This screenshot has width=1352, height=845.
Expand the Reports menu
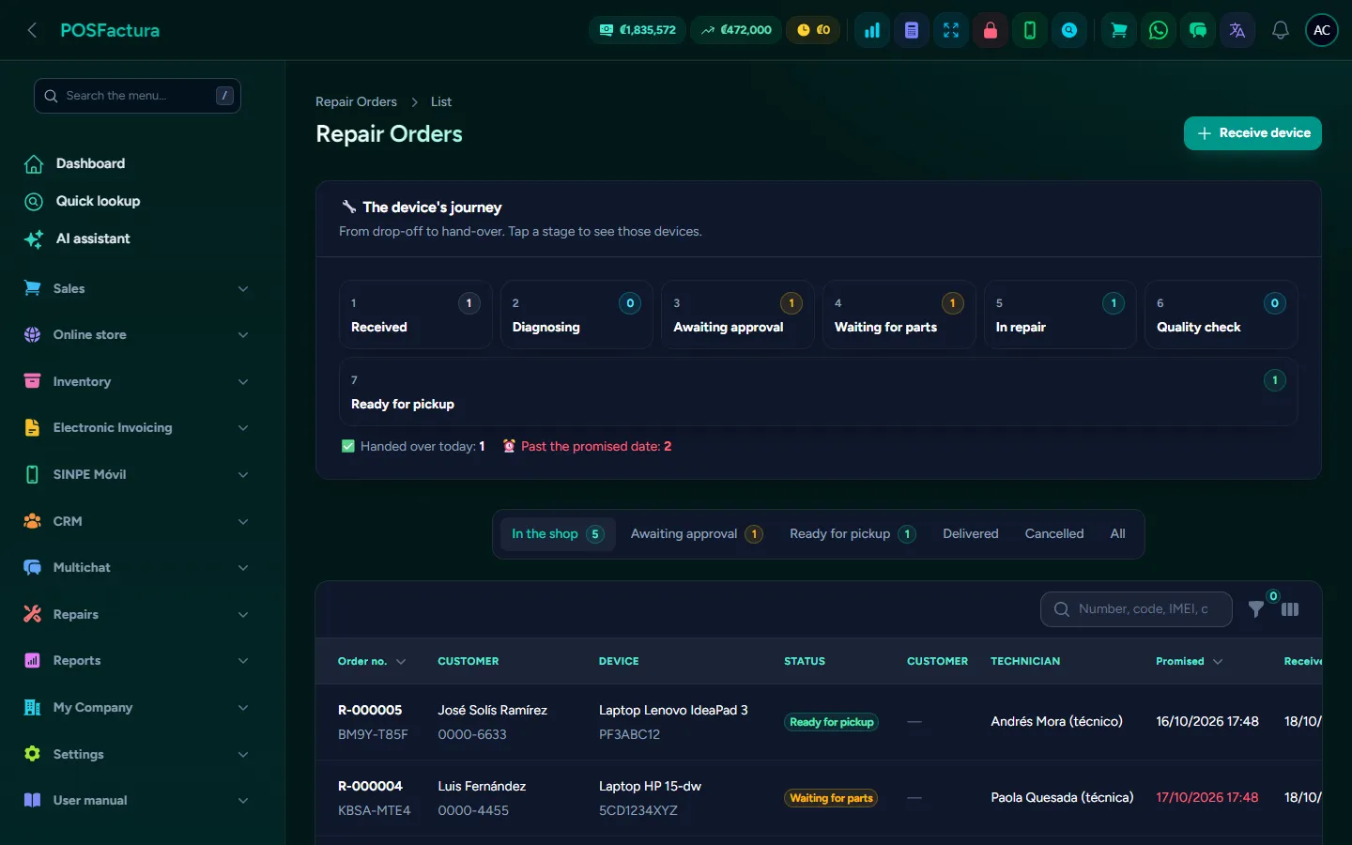pyautogui.click(x=136, y=660)
